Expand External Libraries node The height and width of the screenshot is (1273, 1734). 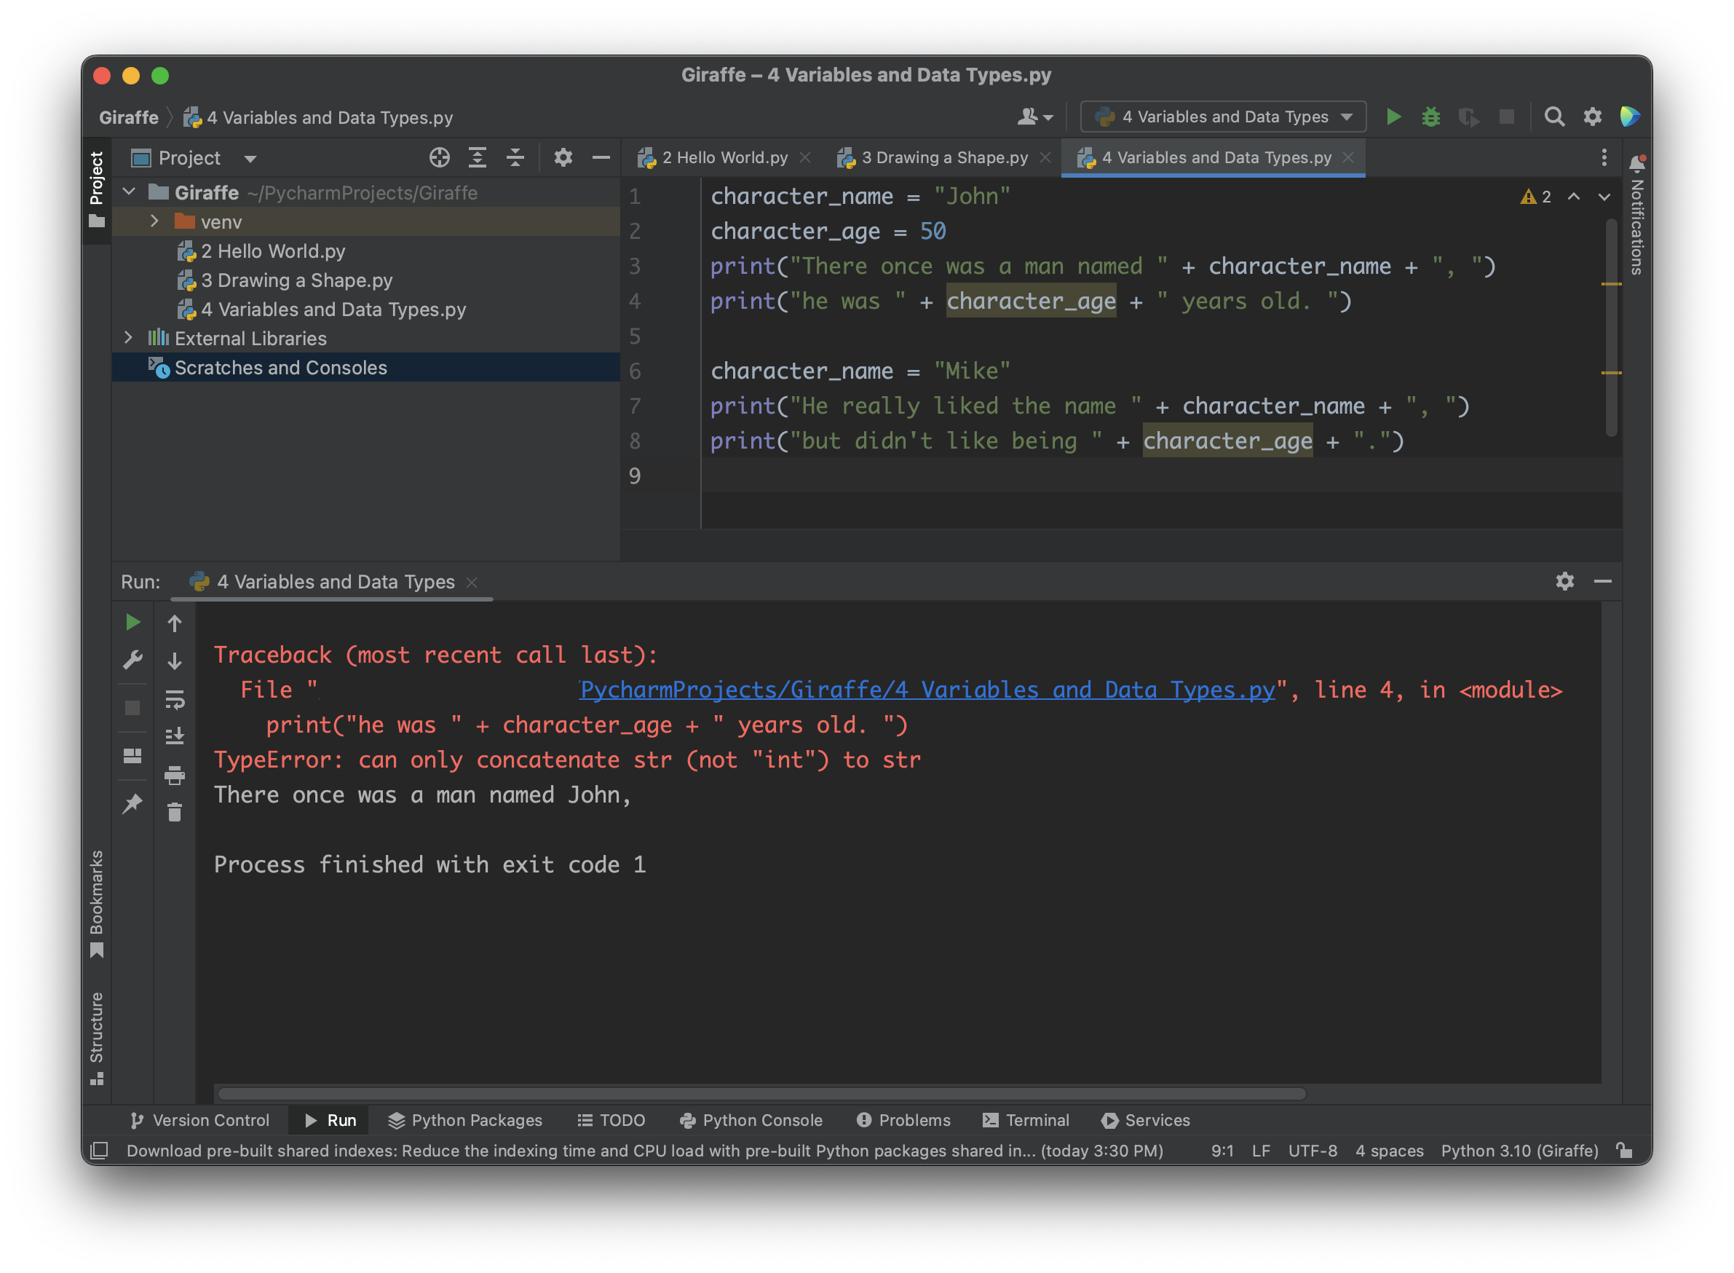tap(129, 339)
